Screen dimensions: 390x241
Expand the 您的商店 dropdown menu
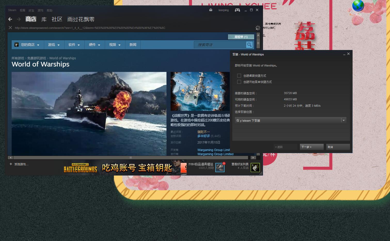(27, 45)
